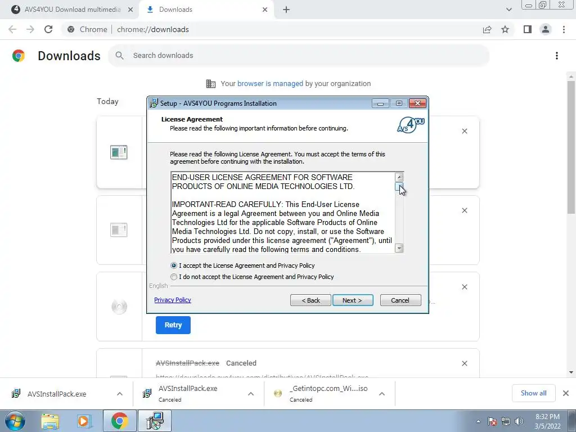Image resolution: width=576 pixels, height=432 pixels.
Task: Cancel the AVS4YOU installation
Action: click(400, 300)
